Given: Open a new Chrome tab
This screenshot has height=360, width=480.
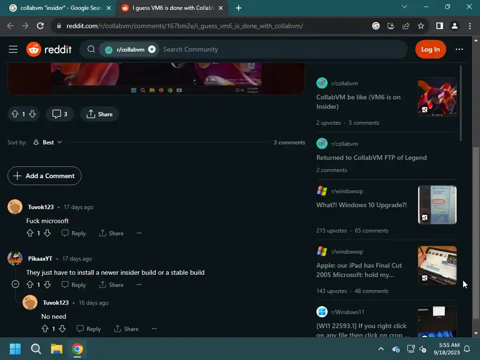Looking at the screenshot, I should tap(239, 8).
